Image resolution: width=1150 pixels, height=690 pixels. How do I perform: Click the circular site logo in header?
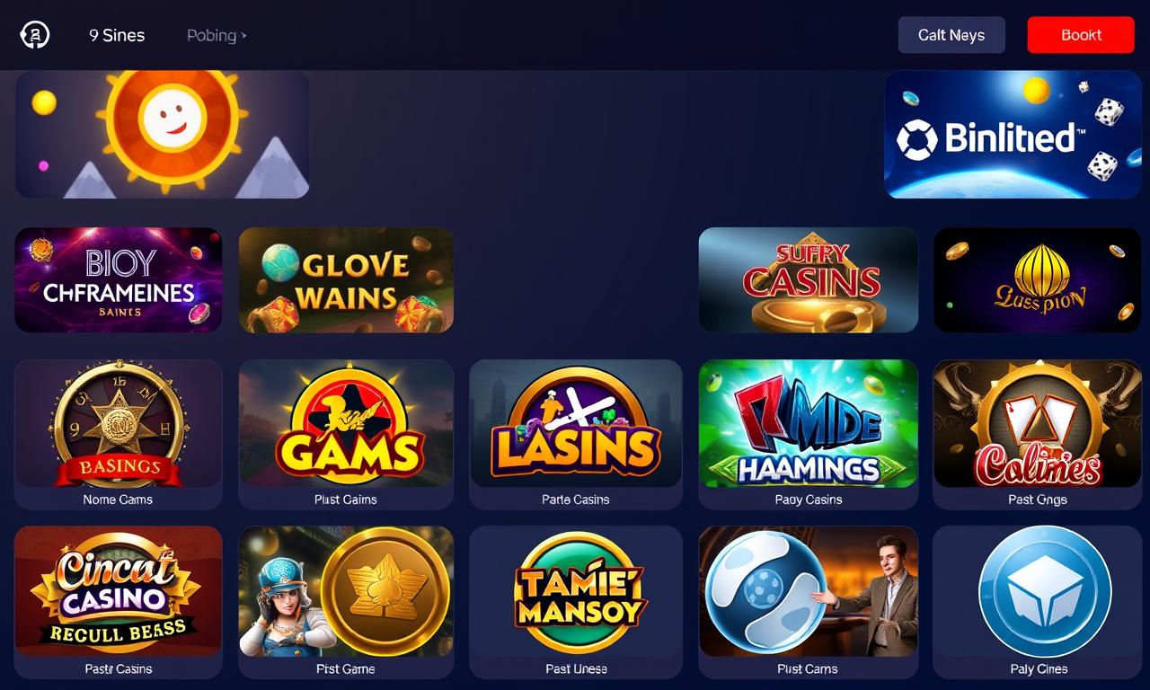click(35, 35)
